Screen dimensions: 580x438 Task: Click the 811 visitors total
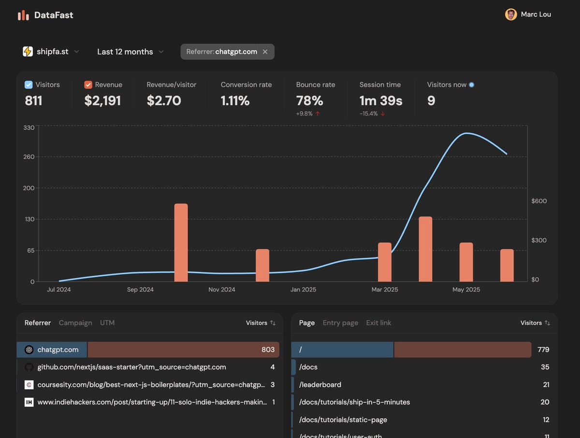pyautogui.click(x=33, y=100)
